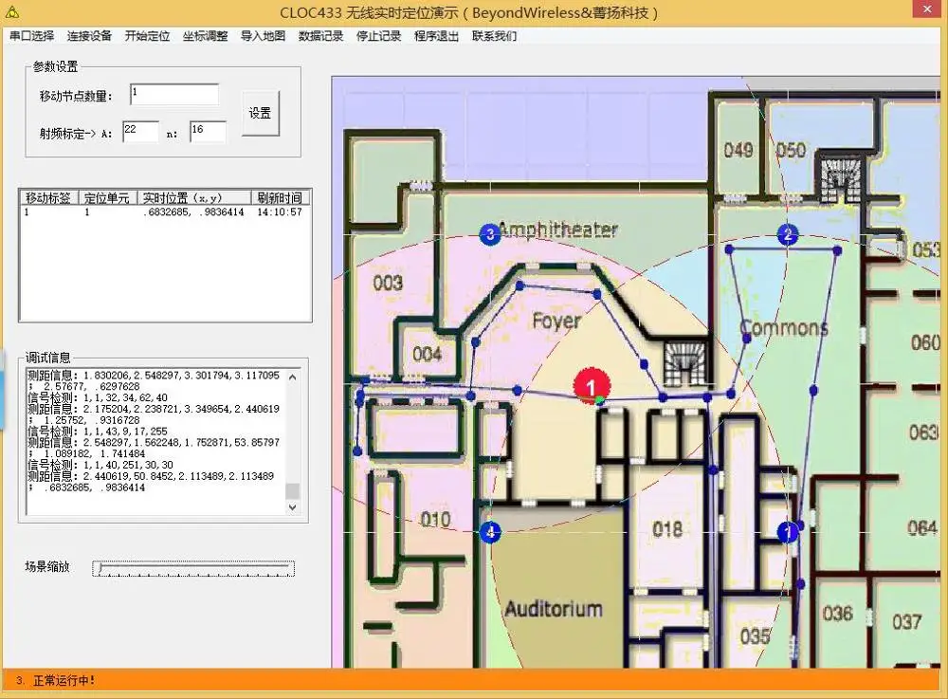Open 联系我们 menu item

(494, 36)
